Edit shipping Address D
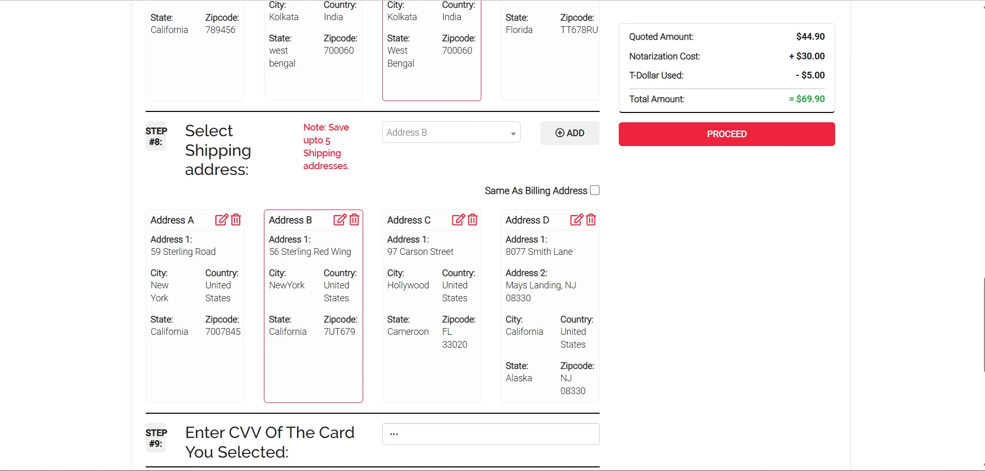985x471 pixels. click(576, 220)
